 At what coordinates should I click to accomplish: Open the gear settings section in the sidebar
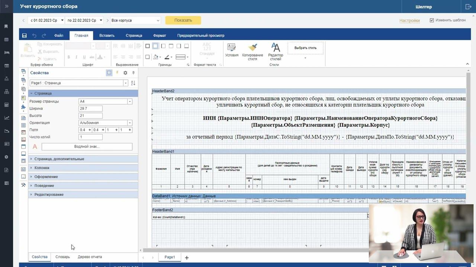point(6,157)
